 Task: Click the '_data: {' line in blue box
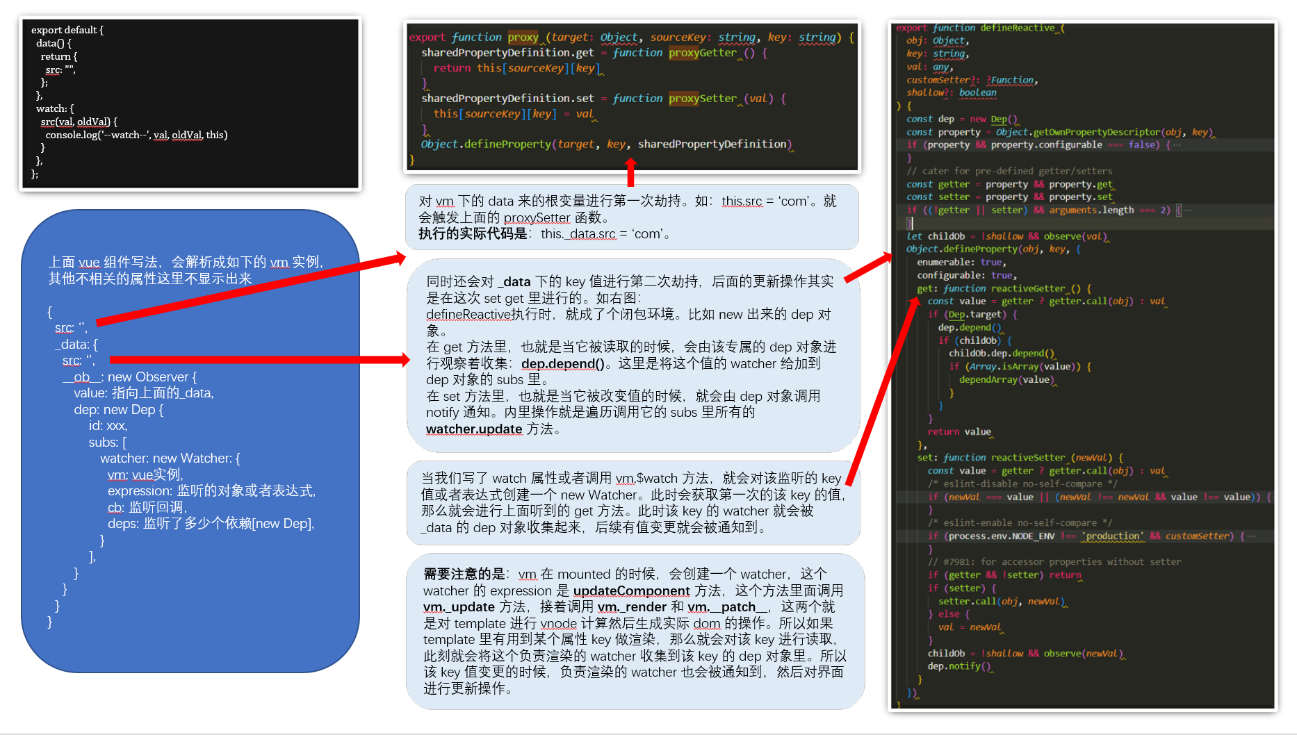[x=76, y=345]
